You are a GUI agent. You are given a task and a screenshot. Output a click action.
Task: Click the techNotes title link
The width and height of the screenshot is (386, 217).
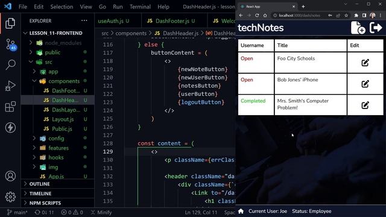pyautogui.click(x=261, y=28)
